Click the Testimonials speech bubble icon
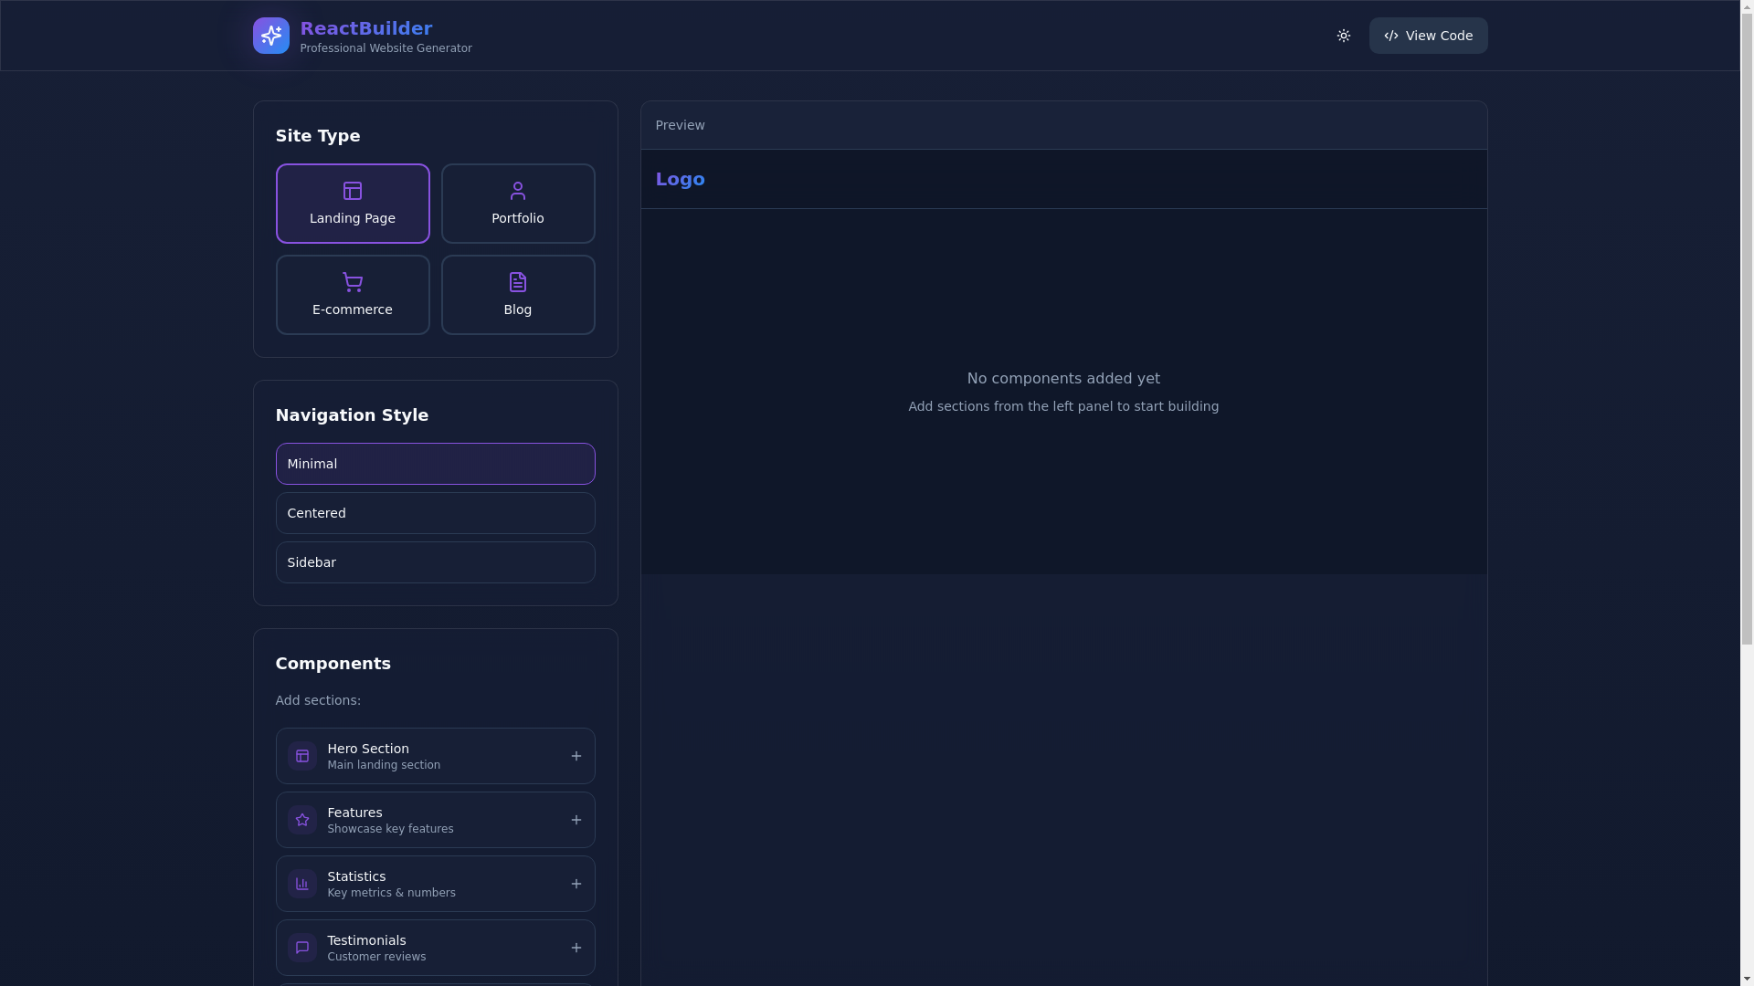 (301, 948)
